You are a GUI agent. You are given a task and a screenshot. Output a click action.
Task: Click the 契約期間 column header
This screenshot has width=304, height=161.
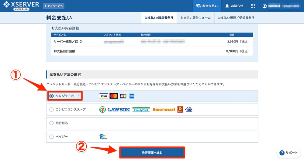146,35
